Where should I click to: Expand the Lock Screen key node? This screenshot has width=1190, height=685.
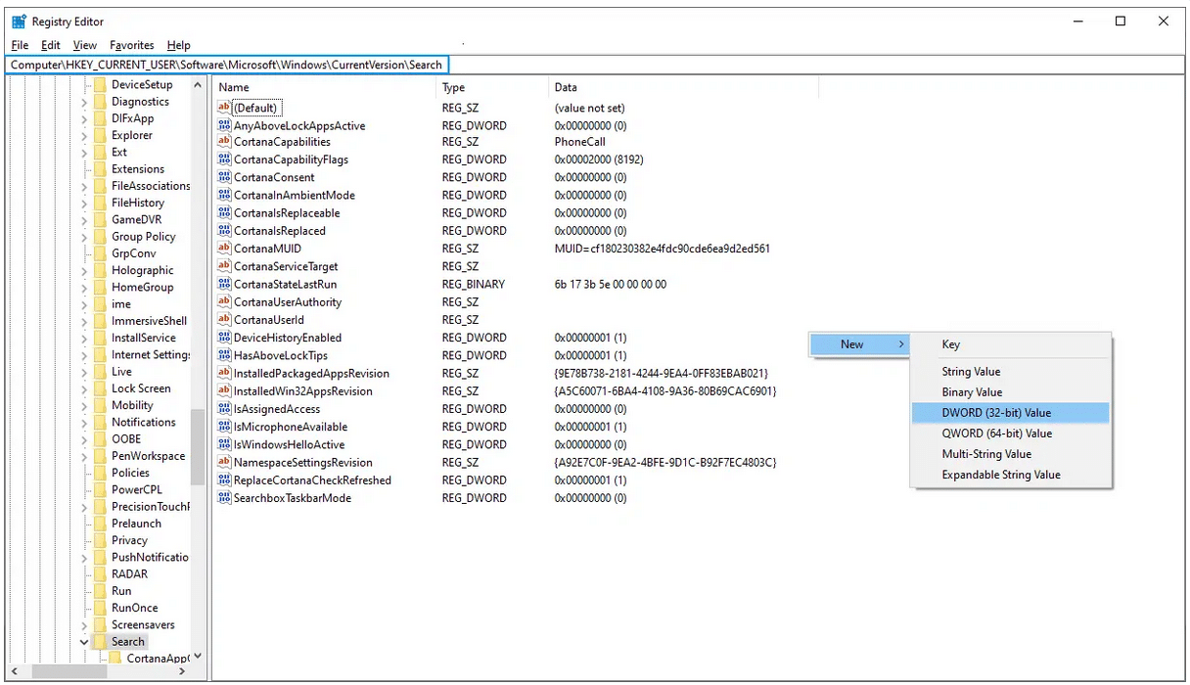[84, 388]
